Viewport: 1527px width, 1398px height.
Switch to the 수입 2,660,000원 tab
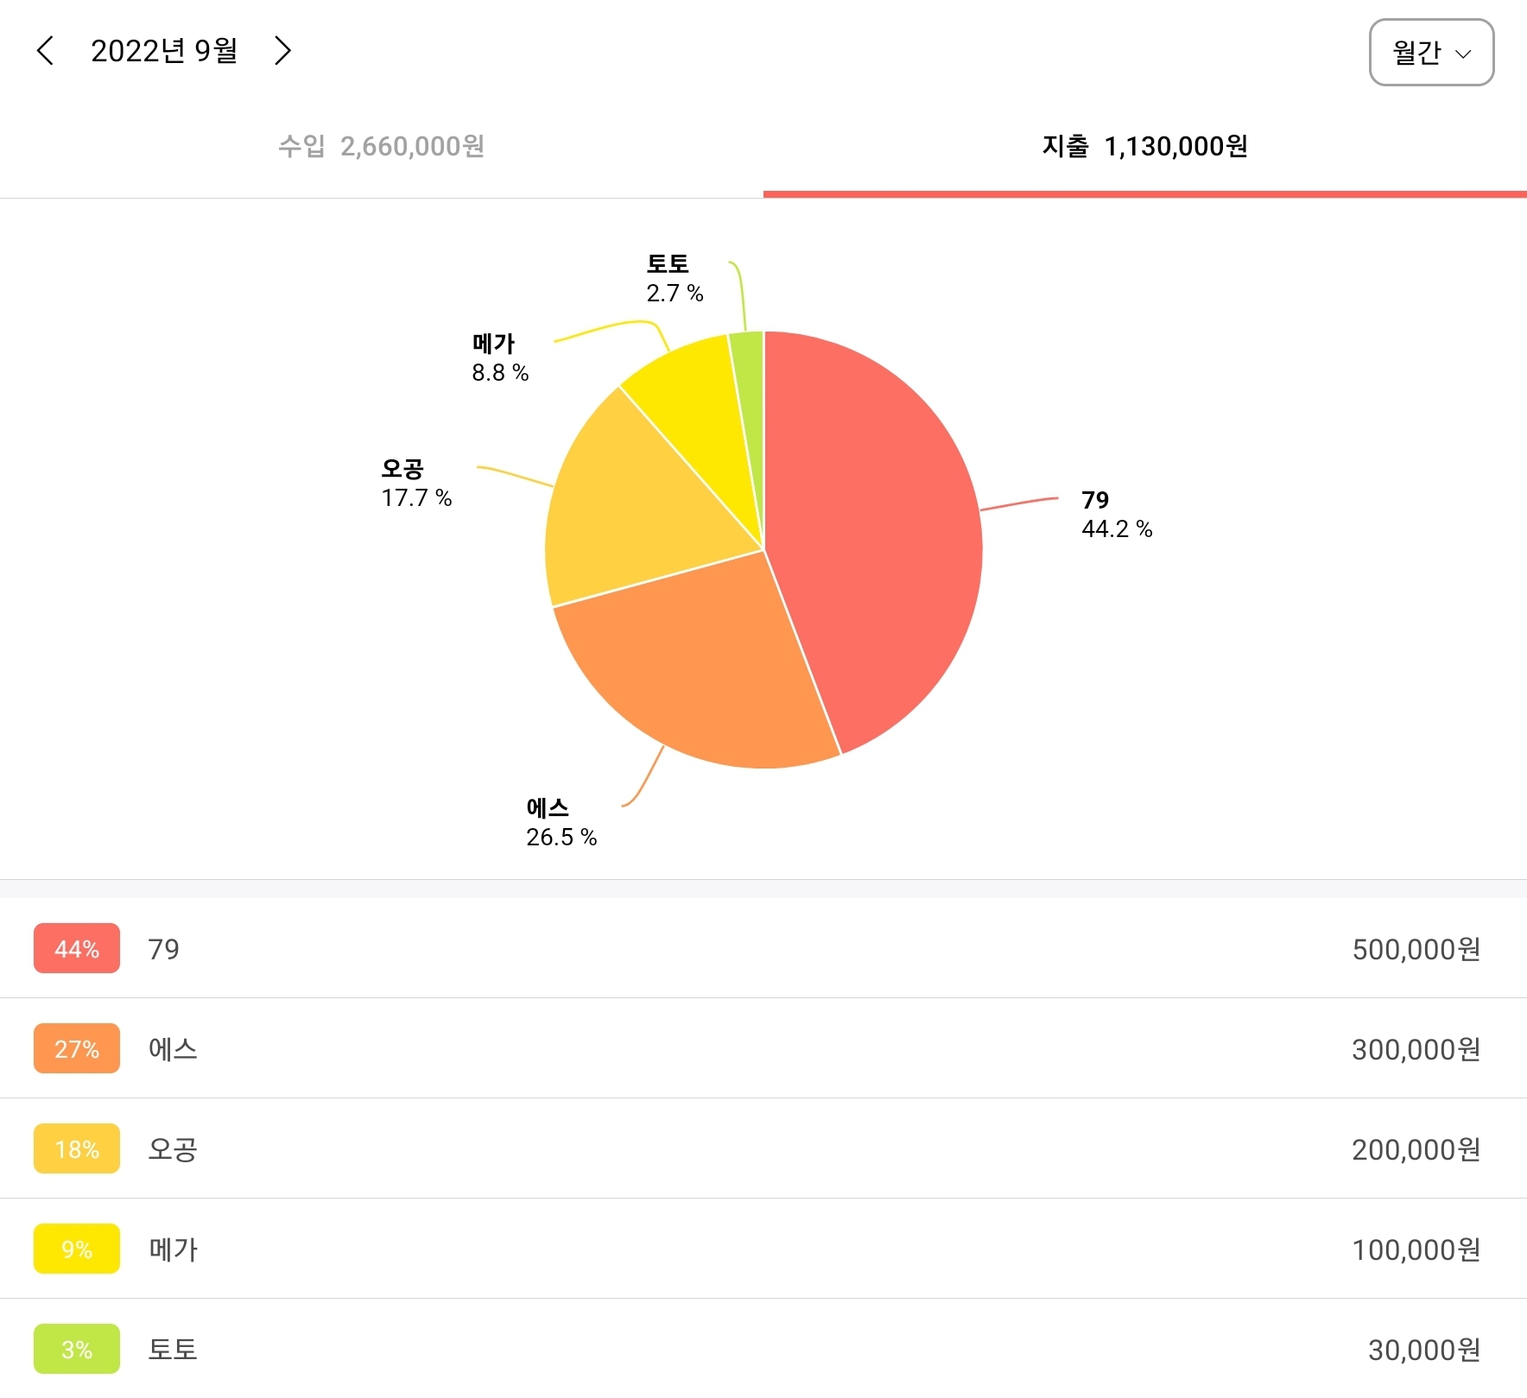[x=381, y=147]
